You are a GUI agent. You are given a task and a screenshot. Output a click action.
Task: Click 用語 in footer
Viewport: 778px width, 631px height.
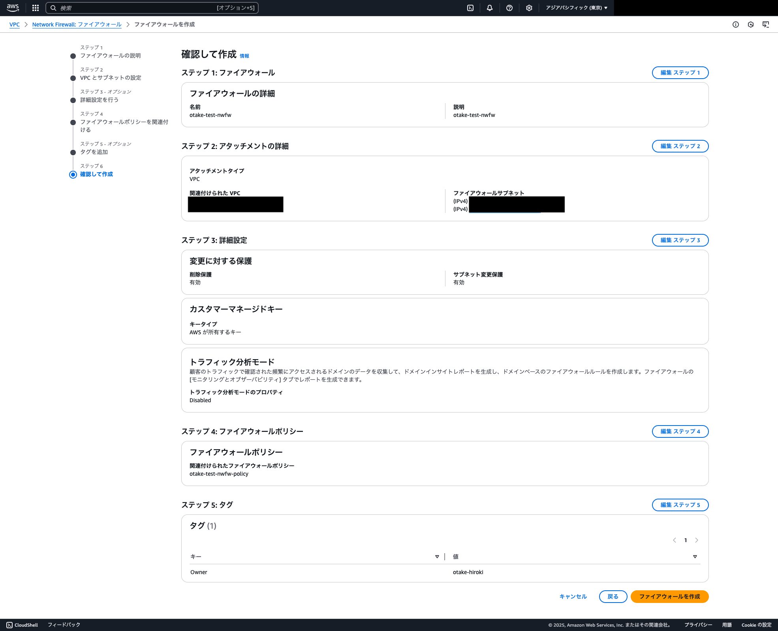click(x=727, y=625)
